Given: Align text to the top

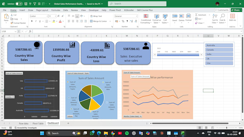Looking at the screenshot, I should (x=69, y=16).
